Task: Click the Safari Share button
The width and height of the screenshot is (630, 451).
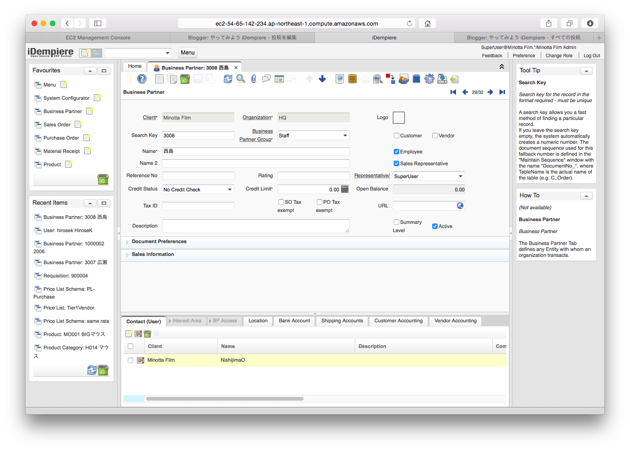Action: click(549, 23)
